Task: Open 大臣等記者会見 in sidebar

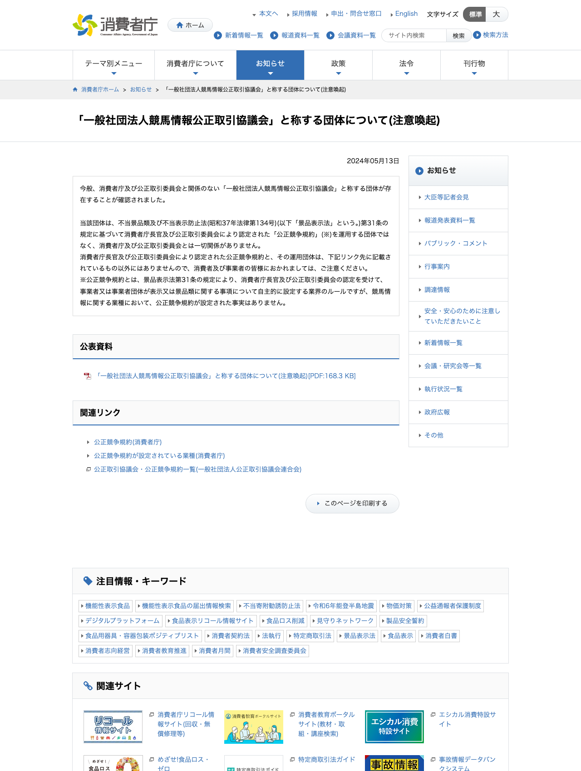Action: [446, 197]
